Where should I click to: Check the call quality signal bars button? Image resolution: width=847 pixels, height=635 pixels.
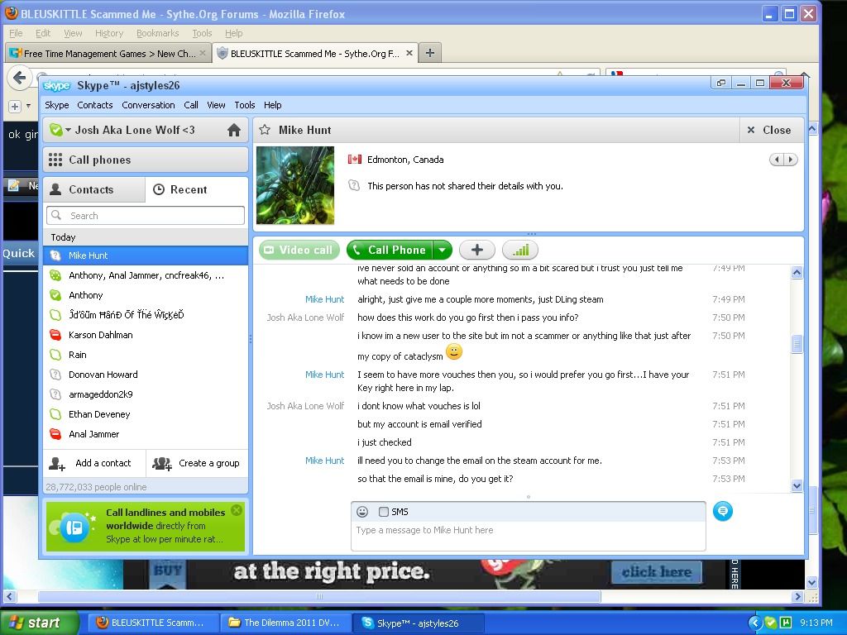click(520, 250)
